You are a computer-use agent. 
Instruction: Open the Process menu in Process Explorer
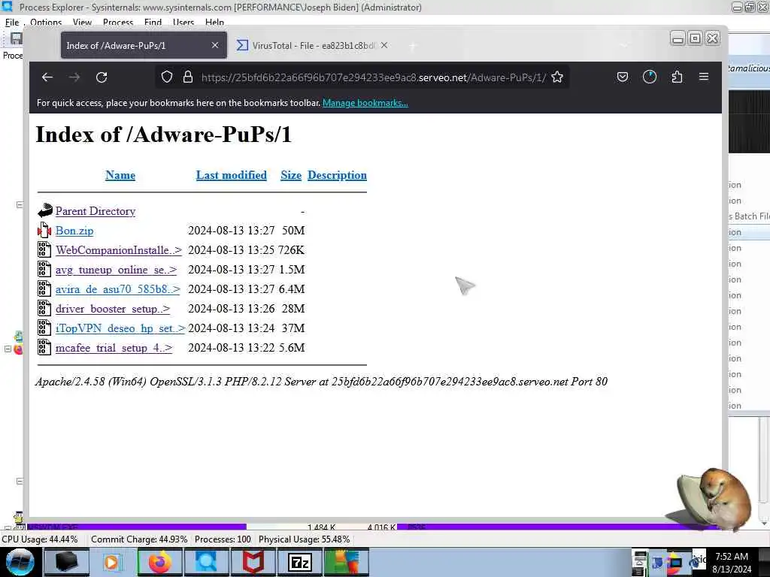point(118,22)
